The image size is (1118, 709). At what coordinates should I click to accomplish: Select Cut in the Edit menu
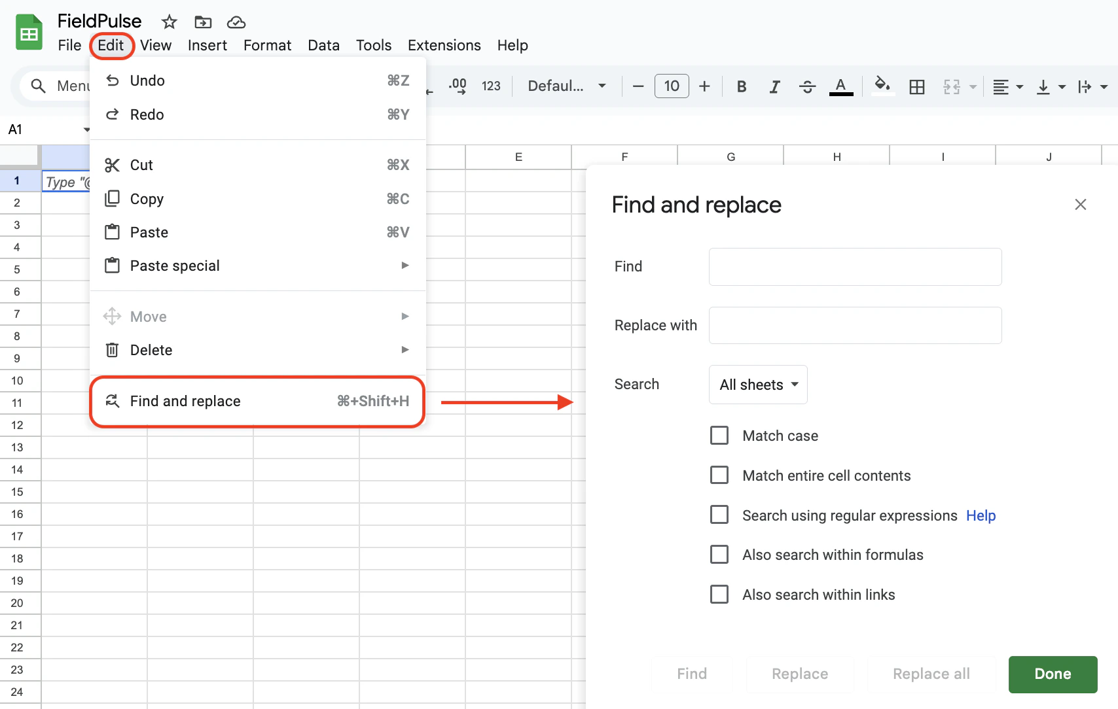click(x=258, y=165)
